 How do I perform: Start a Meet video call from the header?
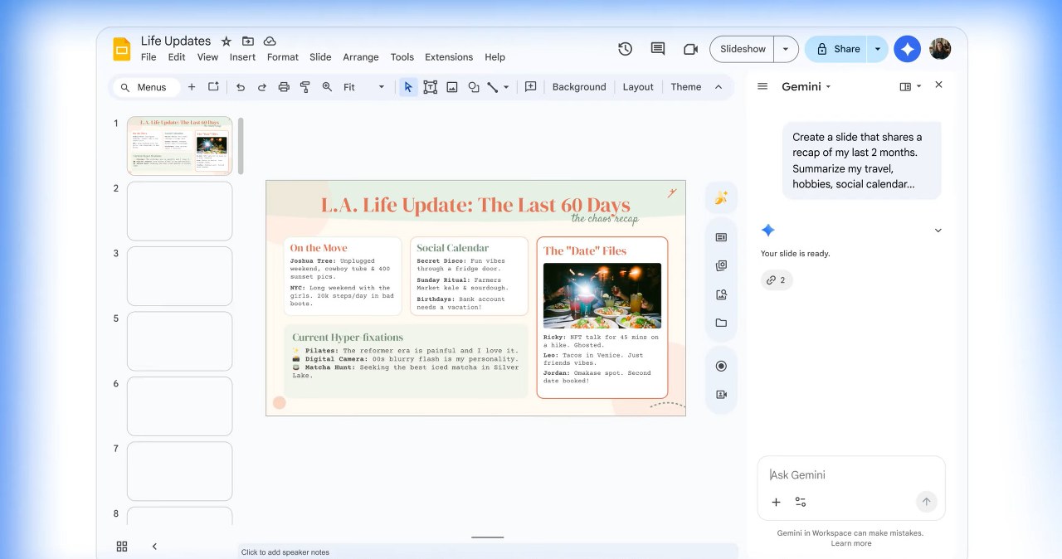[x=690, y=49]
